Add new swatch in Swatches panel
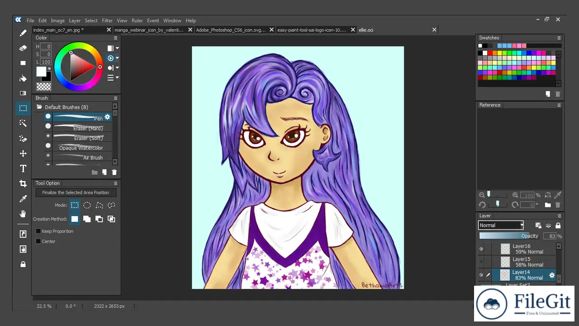The width and height of the screenshot is (579, 326). click(548, 94)
